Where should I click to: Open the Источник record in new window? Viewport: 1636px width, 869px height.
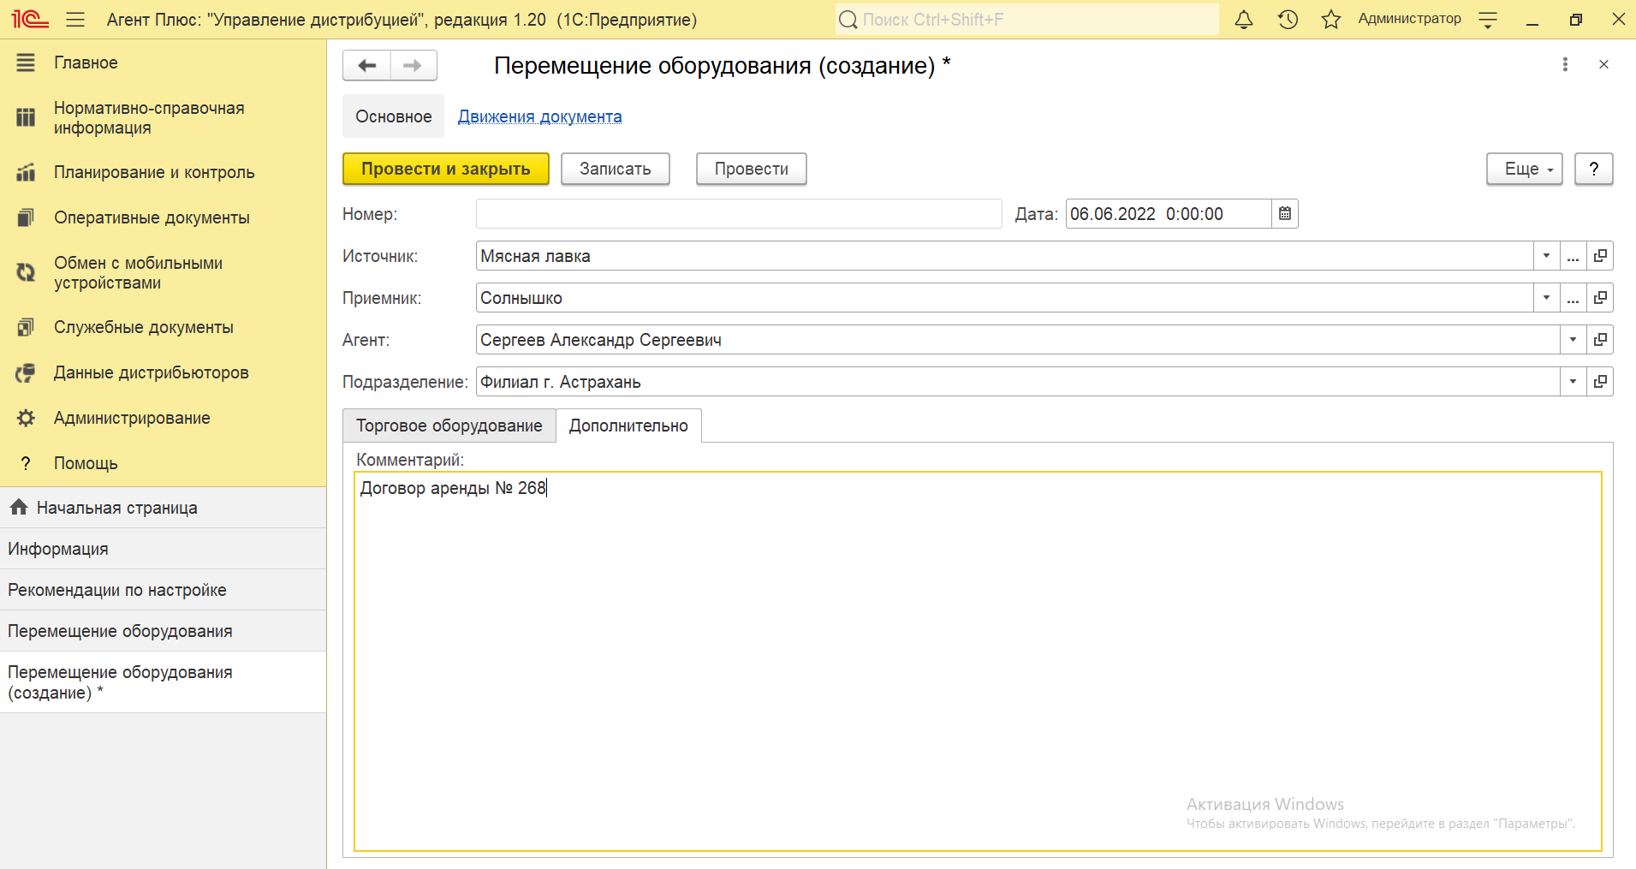(1600, 256)
